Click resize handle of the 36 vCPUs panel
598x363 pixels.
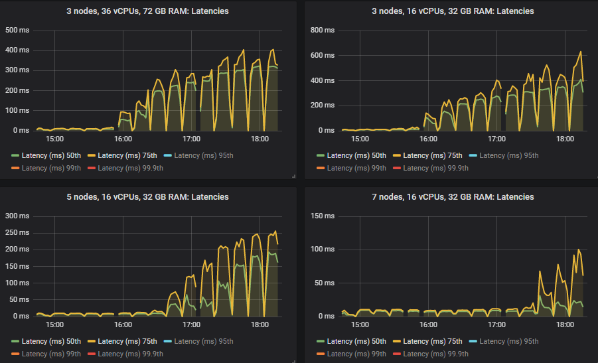(293, 176)
